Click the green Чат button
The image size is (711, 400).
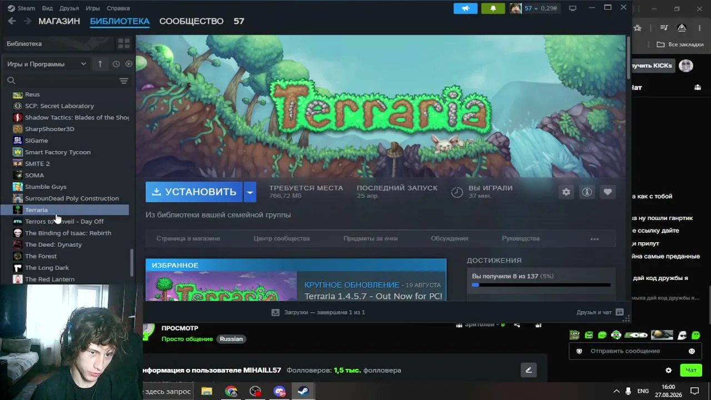coord(691,370)
